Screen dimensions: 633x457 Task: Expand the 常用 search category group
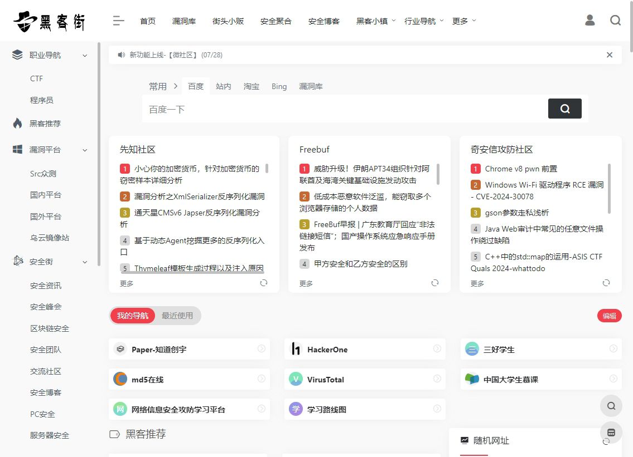163,86
